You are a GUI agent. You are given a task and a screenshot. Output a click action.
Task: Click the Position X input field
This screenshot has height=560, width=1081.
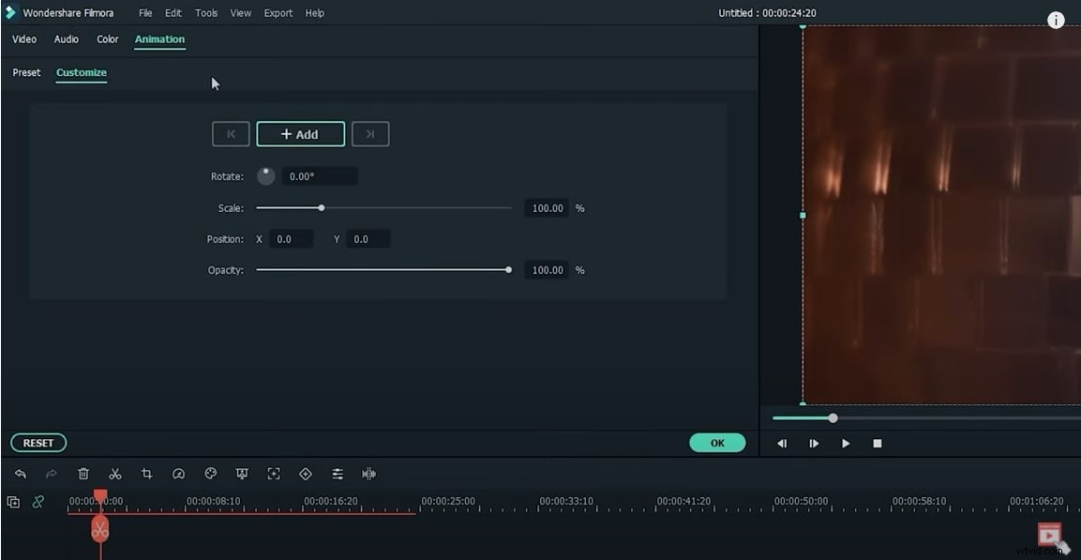291,238
